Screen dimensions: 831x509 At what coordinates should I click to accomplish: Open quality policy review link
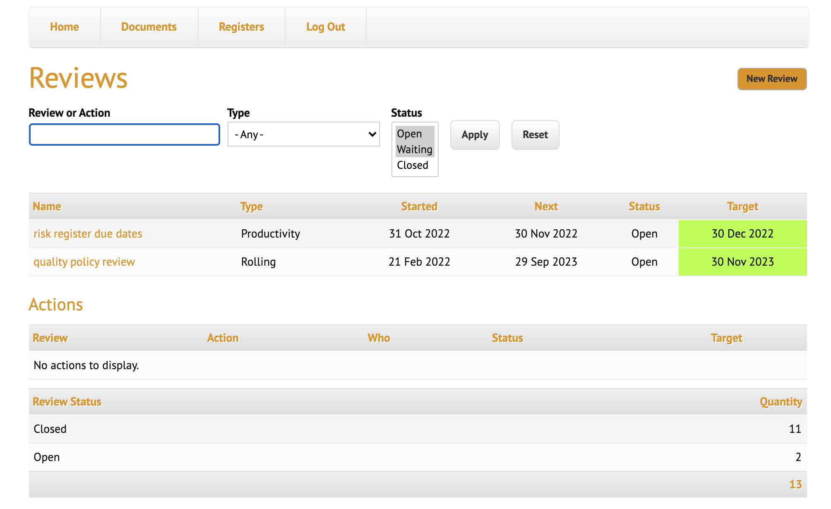pos(84,262)
